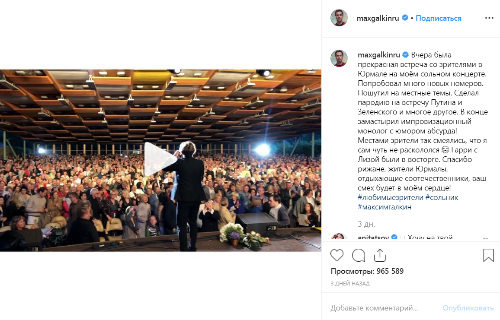This screenshot has width=500, height=320.
Task: Share the post using the share icon
Action: 380,255
